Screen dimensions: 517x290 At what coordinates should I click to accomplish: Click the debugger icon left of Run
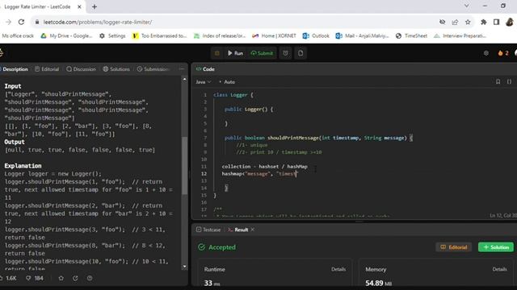click(217, 53)
